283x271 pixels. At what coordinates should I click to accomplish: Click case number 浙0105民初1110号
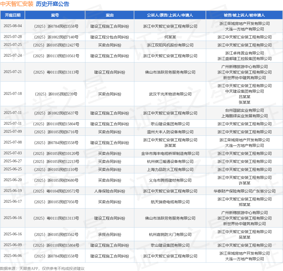click(x=56, y=170)
